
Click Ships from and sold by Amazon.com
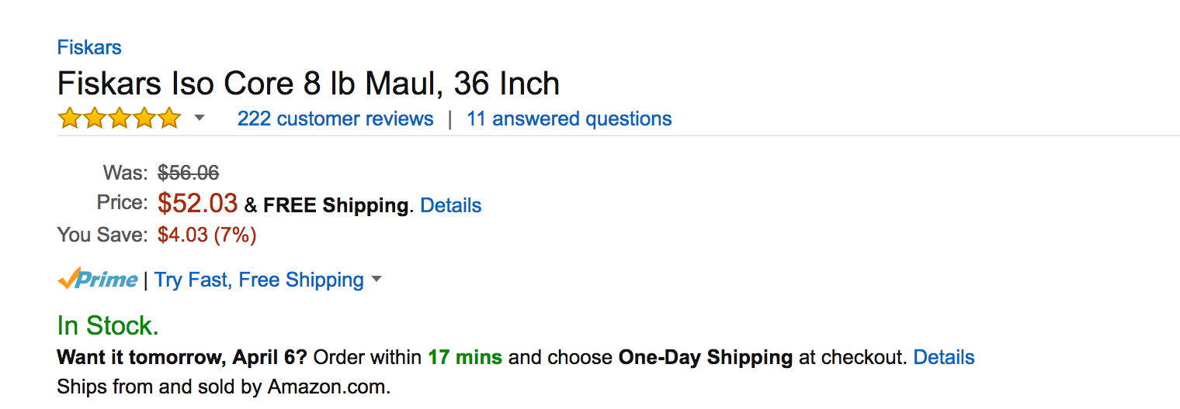[224, 386]
